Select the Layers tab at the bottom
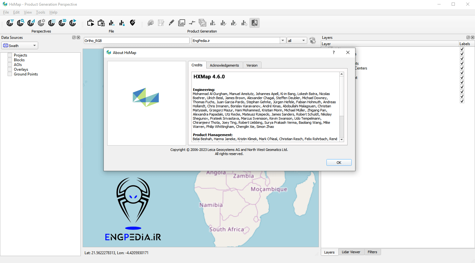 pyautogui.click(x=329, y=252)
